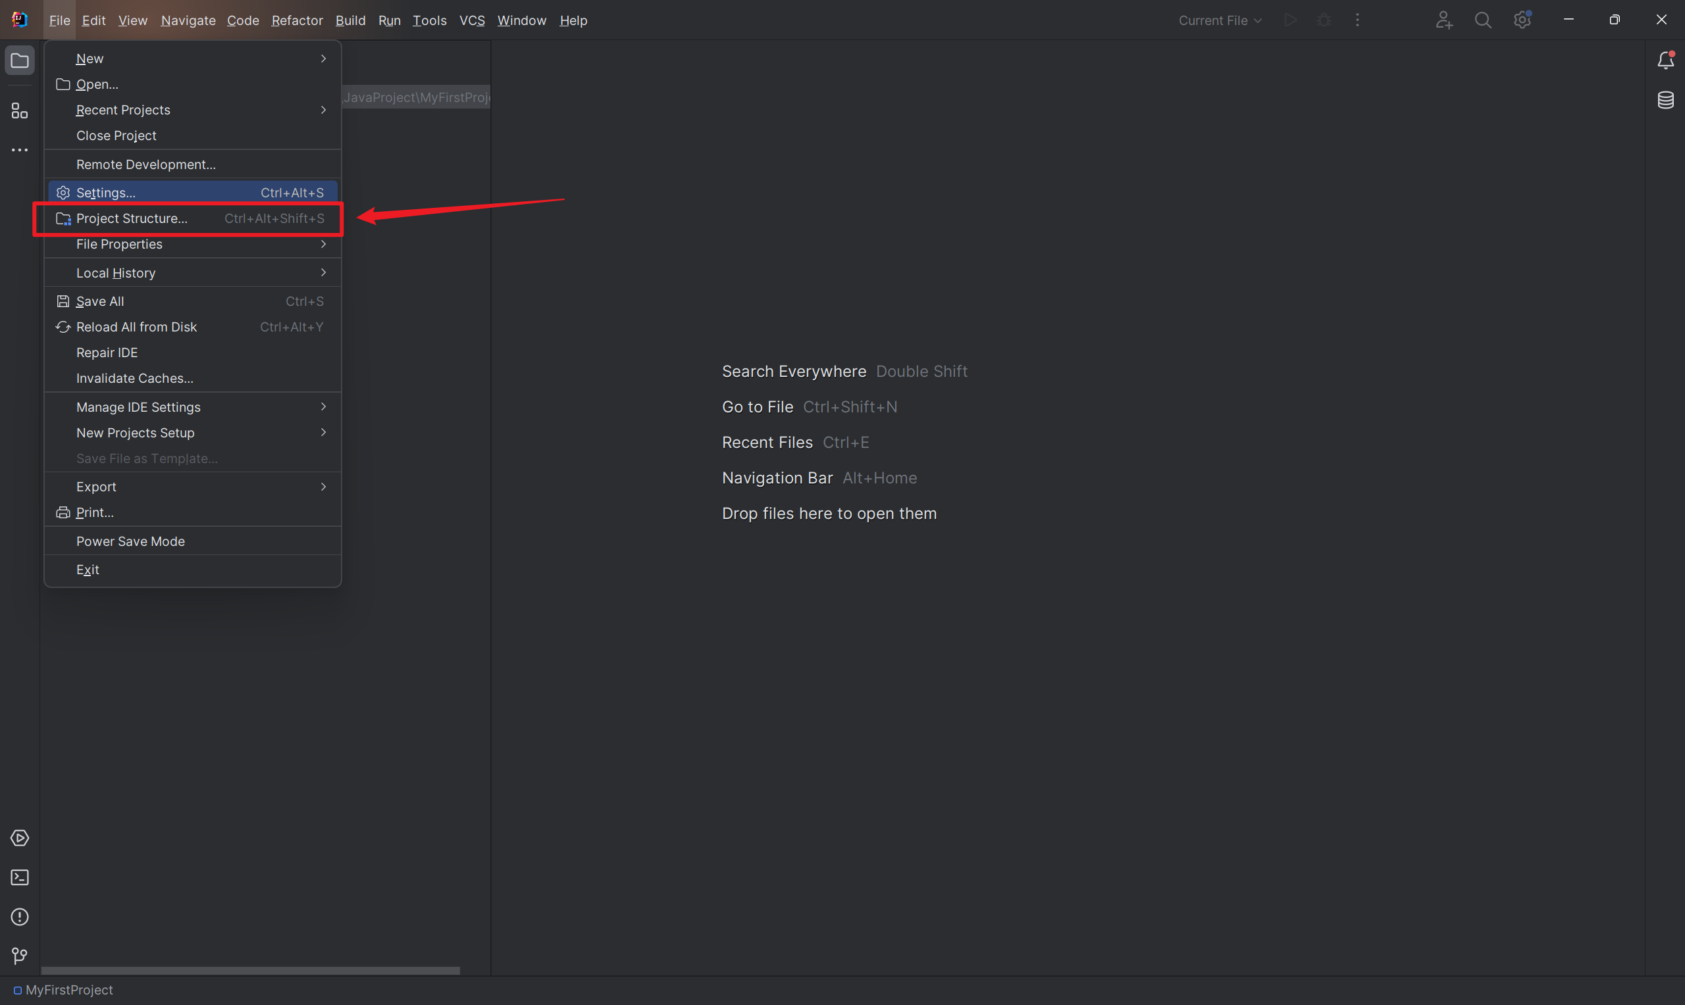Screen dimensions: 1685x1005
Task: Open the Git version control icon
Action: click(20, 956)
